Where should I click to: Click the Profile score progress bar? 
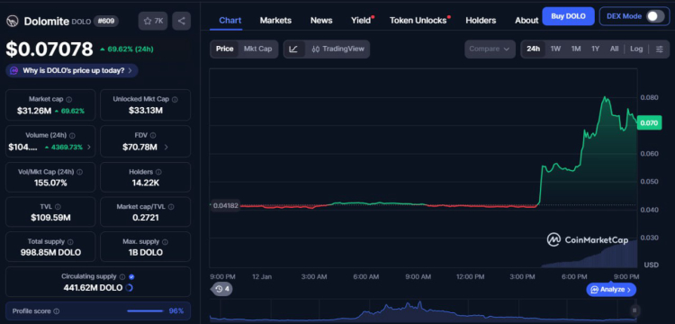(146, 311)
